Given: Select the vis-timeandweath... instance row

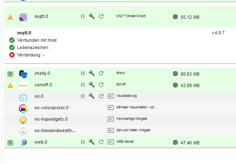Looking at the screenshot, I should point(120,130).
